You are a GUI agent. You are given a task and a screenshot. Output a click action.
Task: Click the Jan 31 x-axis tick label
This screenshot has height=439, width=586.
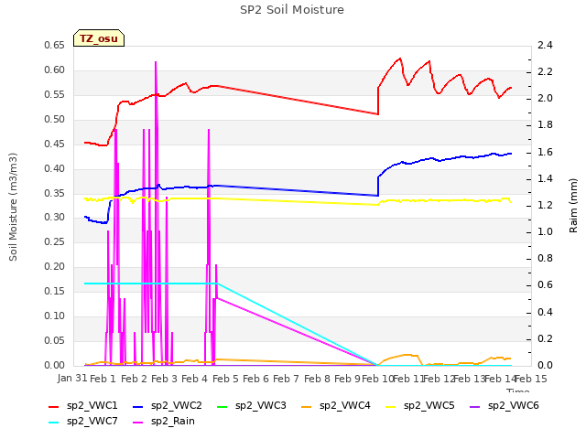[72, 379]
